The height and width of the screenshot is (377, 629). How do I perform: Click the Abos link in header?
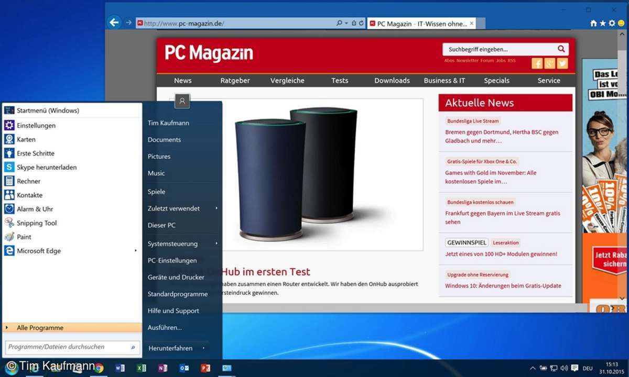tap(449, 61)
